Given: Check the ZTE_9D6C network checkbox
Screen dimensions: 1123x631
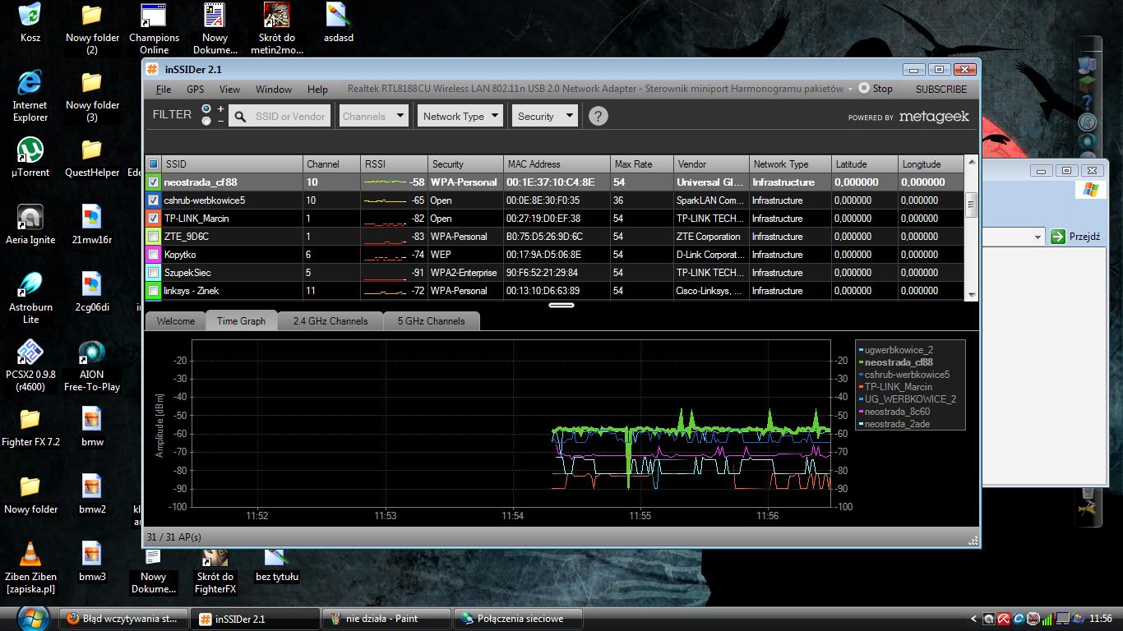Looking at the screenshot, I should 154,237.
